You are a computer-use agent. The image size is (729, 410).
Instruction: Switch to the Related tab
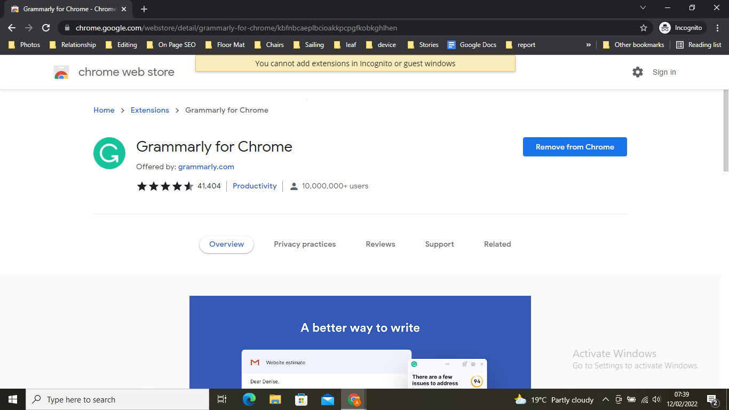[497, 244]
